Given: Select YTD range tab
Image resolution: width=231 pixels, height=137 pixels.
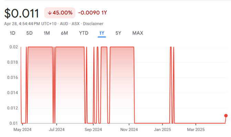Looking at the screenshot, I should 84,33.
